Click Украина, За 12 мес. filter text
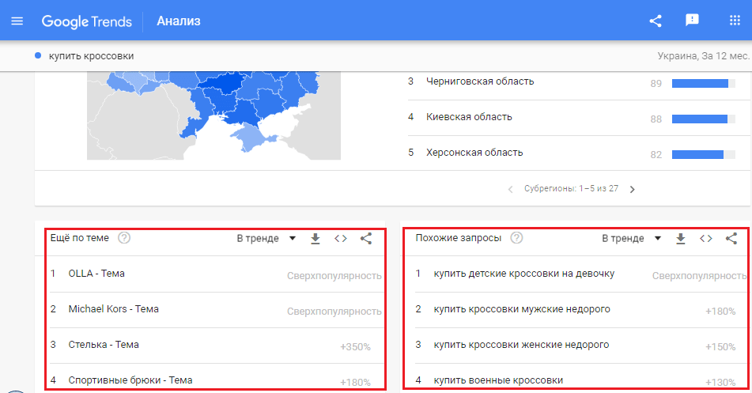Image resolution: width=752 pixels, height=393 pixels. (x=703, y=56)
